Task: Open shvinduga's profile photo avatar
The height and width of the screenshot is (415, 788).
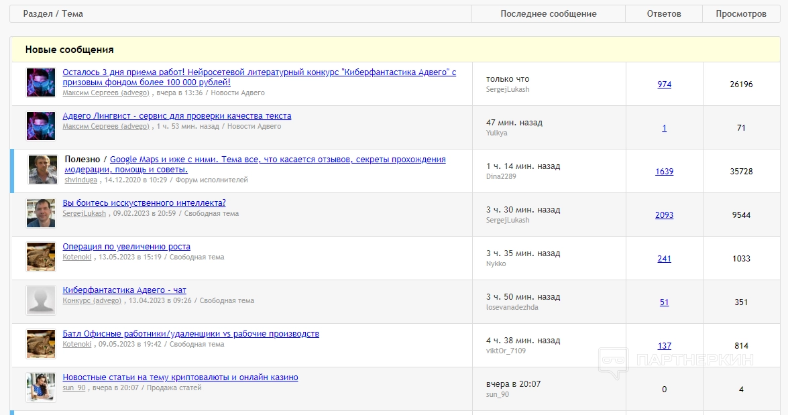Action: 42,170
